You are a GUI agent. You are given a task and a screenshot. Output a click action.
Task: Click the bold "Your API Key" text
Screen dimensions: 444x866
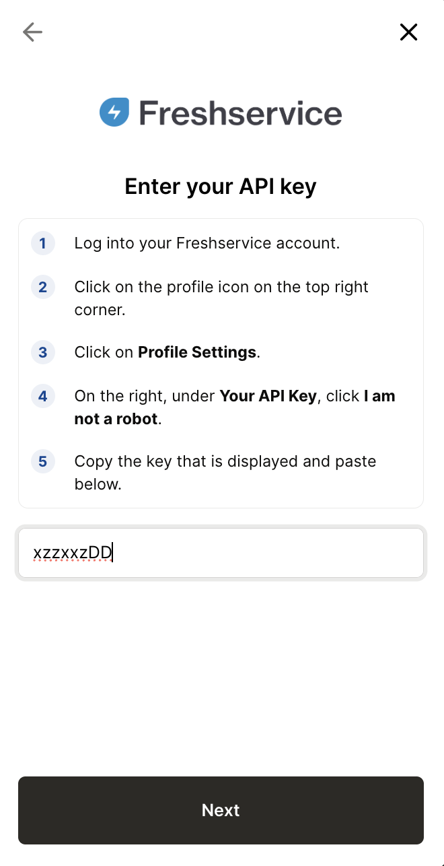[268, 396]
